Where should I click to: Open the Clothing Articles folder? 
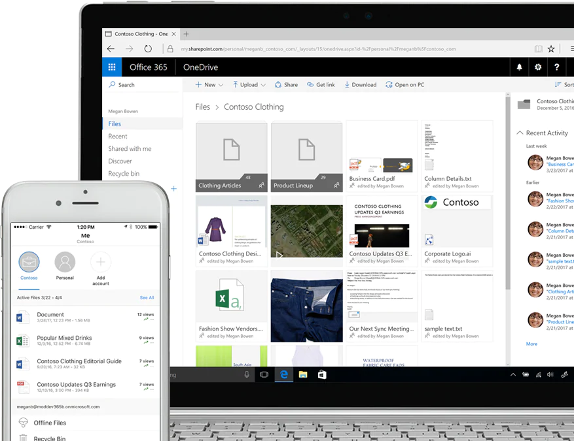click(231, 157)
